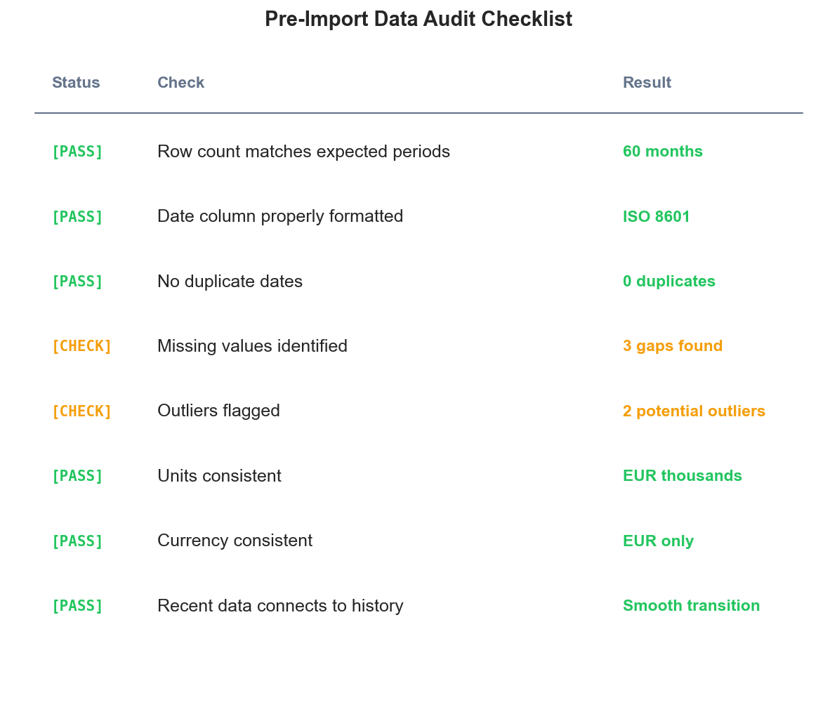Select the PASS badge for Currency consistent
The height and width of the screenshot is (714, 837).
click(77, 541)
